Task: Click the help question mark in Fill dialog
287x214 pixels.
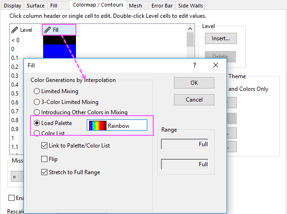Action: [x=195, y=65]
